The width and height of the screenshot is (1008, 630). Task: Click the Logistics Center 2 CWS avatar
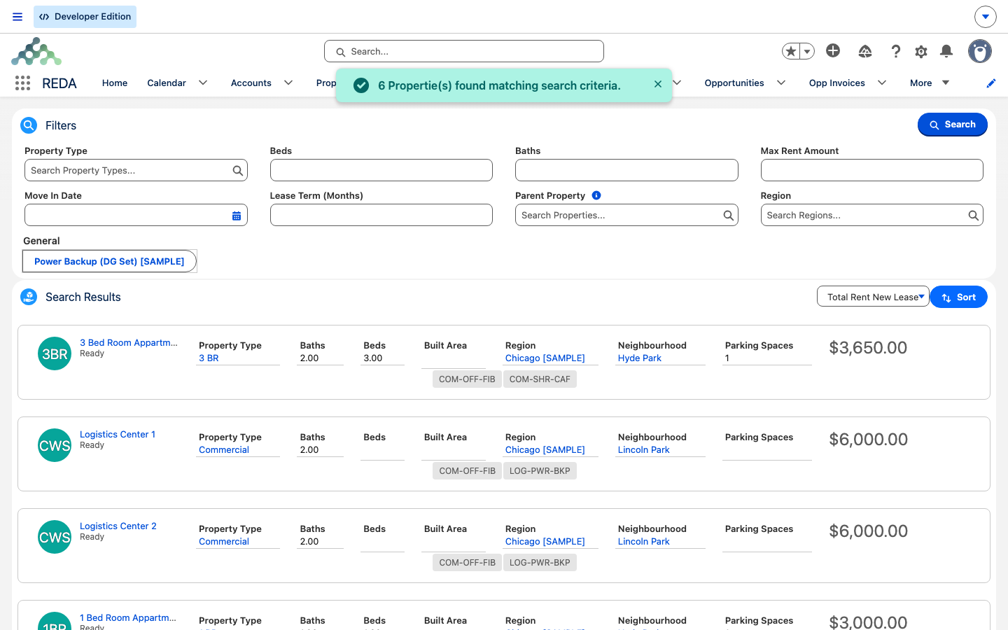click(55, 537)
